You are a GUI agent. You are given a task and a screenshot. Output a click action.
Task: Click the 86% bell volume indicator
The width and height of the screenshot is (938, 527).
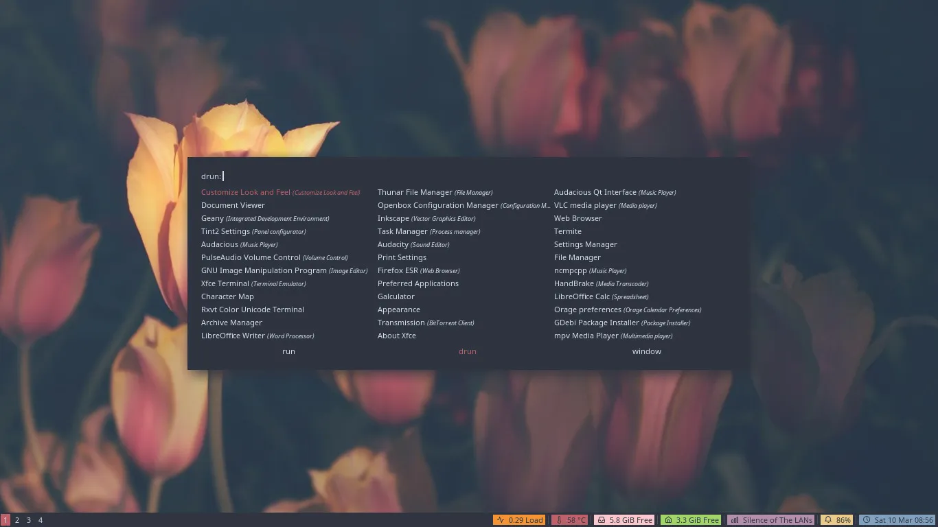coord(837,520)
